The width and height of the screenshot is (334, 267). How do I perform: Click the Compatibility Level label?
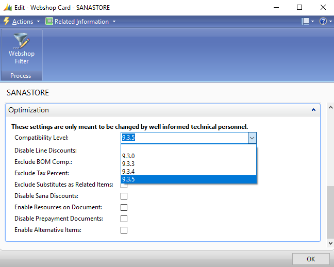pos(42,138)
